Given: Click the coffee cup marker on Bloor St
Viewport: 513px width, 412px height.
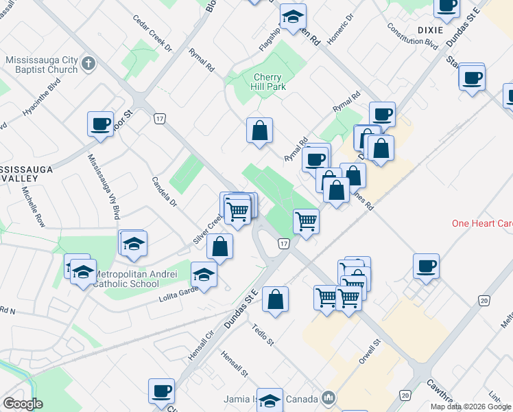Looking at the screenshot, I should tap(100, 126).
